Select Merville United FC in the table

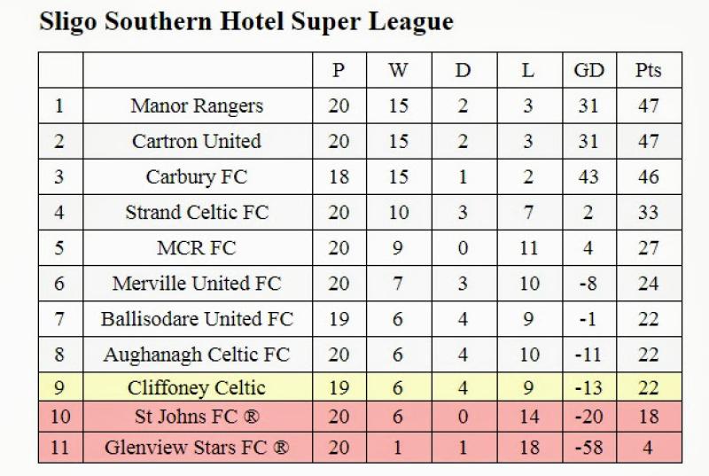(197, 284)
